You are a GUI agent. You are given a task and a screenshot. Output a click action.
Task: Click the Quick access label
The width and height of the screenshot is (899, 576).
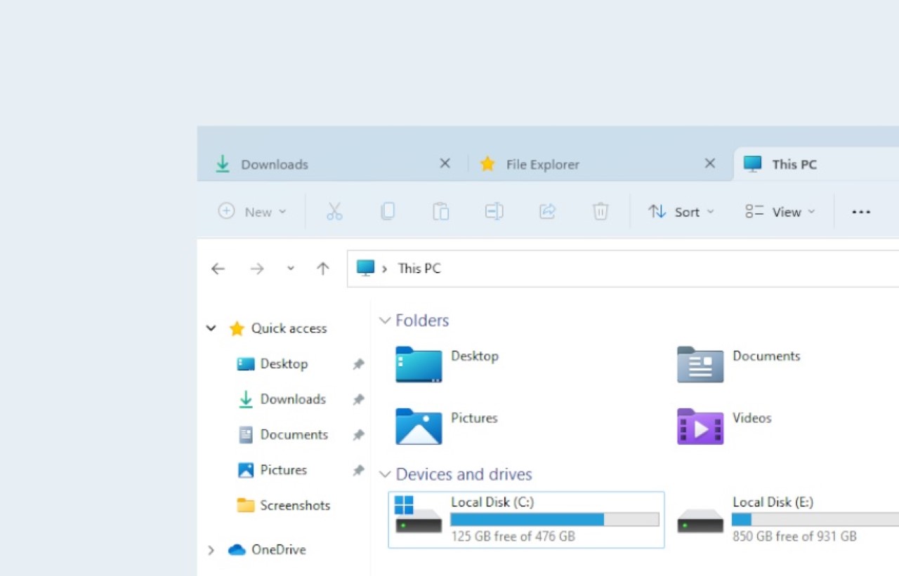coord(289,328)
